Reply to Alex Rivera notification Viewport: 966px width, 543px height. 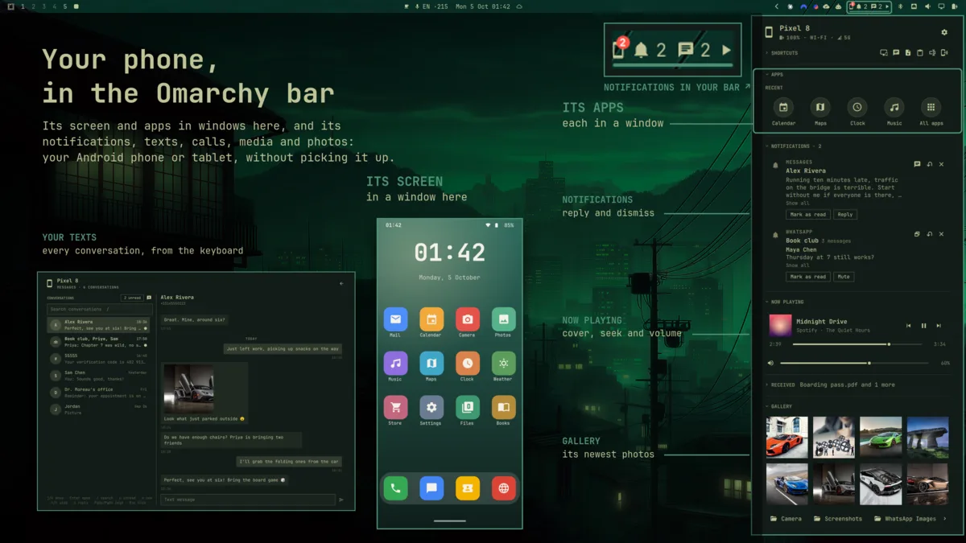845,215
